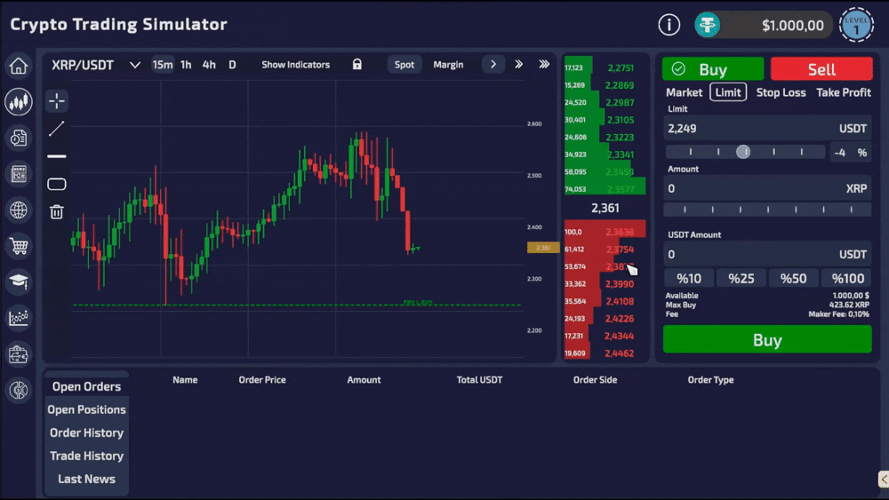The image size is (889, 500).
Task: Open the globe sidebar icon
Action: coord(19,210)
